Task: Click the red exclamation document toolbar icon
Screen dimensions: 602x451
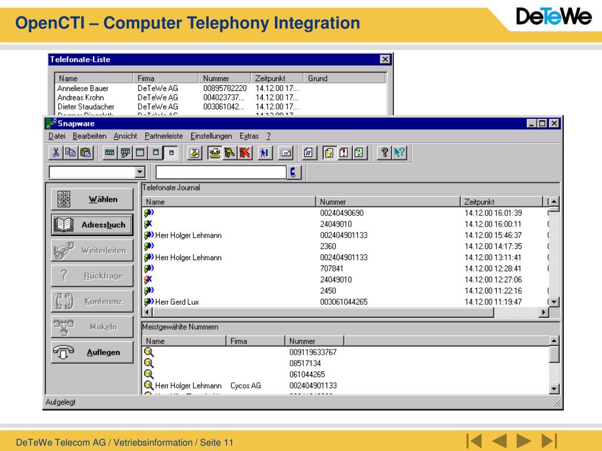Action: click(343, 153)
